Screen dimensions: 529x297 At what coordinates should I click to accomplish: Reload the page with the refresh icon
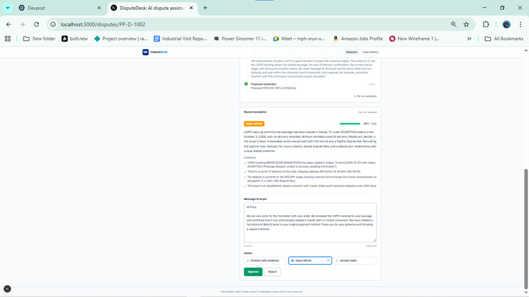click(x=37, y=24)
